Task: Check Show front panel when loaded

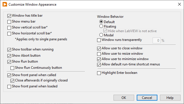Action: click(x=9, y=87)
